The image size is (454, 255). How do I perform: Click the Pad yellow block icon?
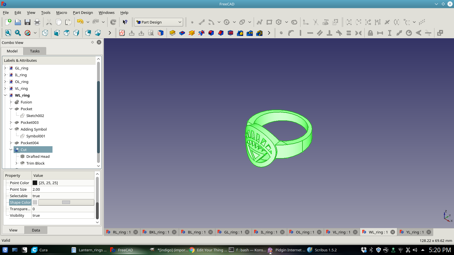(173, 33)
